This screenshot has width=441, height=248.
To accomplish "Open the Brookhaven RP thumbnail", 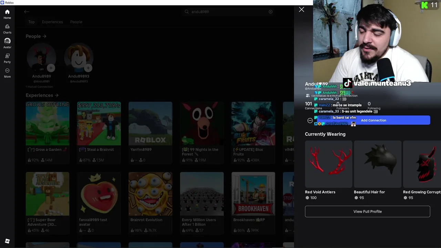I will [x=253, y=194].
